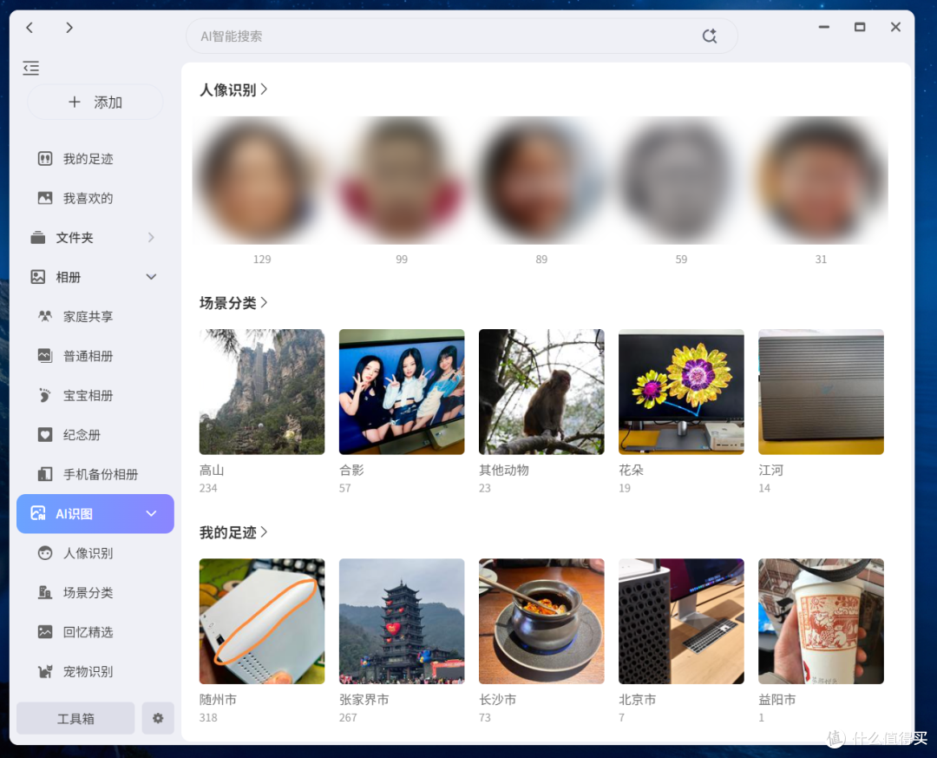This screenshot has height=758, width=937.
Task: Open the portrait with 89 photos
Action: (541, 180)
